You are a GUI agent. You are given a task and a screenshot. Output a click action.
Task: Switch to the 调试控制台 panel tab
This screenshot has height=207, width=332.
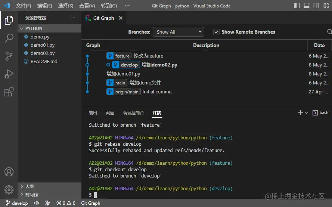click(x=133, y=113)
